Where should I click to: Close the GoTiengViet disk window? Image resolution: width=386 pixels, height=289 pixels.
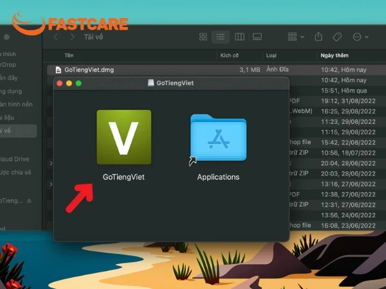click(x=60, y=83)
